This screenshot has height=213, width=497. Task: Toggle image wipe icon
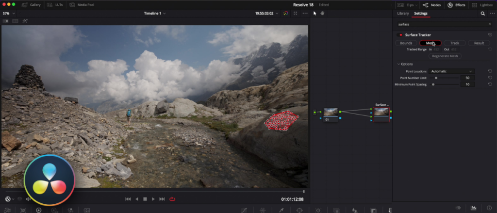tap(5, 21)
